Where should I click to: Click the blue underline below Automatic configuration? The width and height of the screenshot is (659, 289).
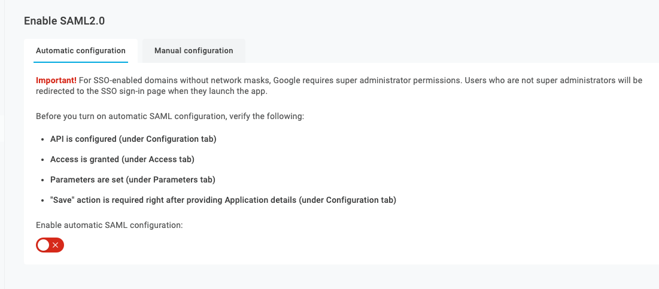click(x=81, y=62)
